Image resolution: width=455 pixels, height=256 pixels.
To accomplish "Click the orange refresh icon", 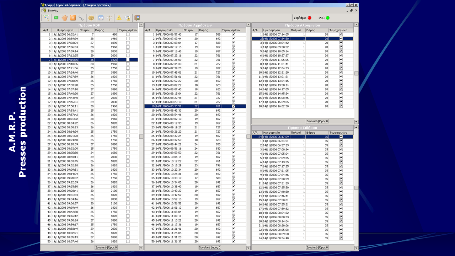I will point(73,18).
